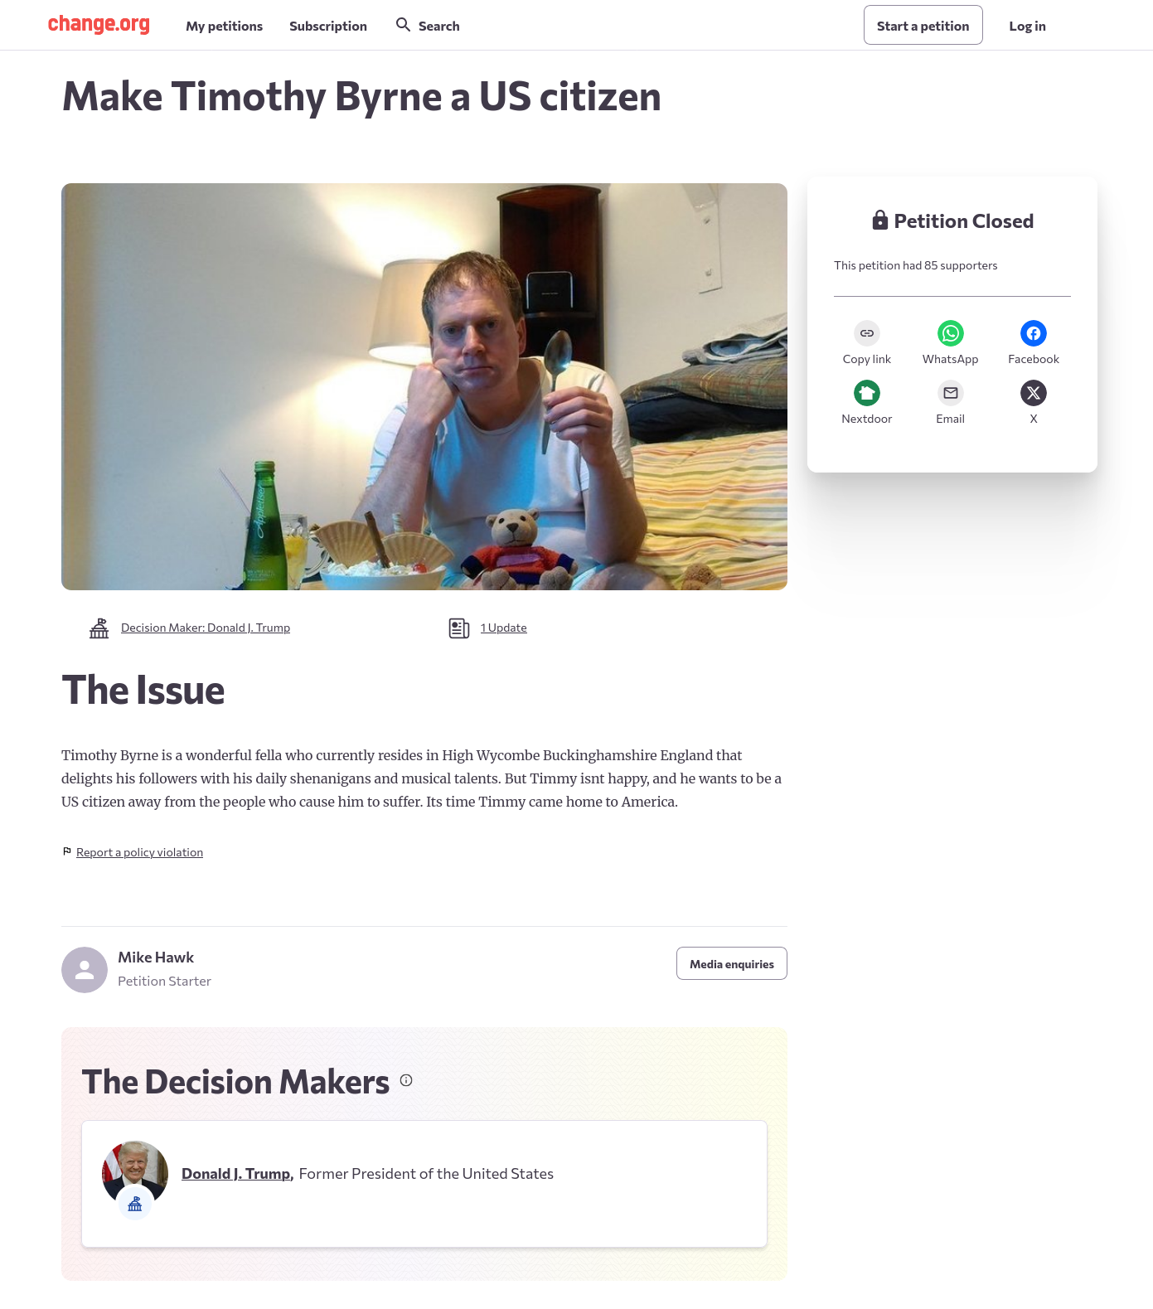Open Decision Maker: Donald J. Trump link

coord(206,628)
